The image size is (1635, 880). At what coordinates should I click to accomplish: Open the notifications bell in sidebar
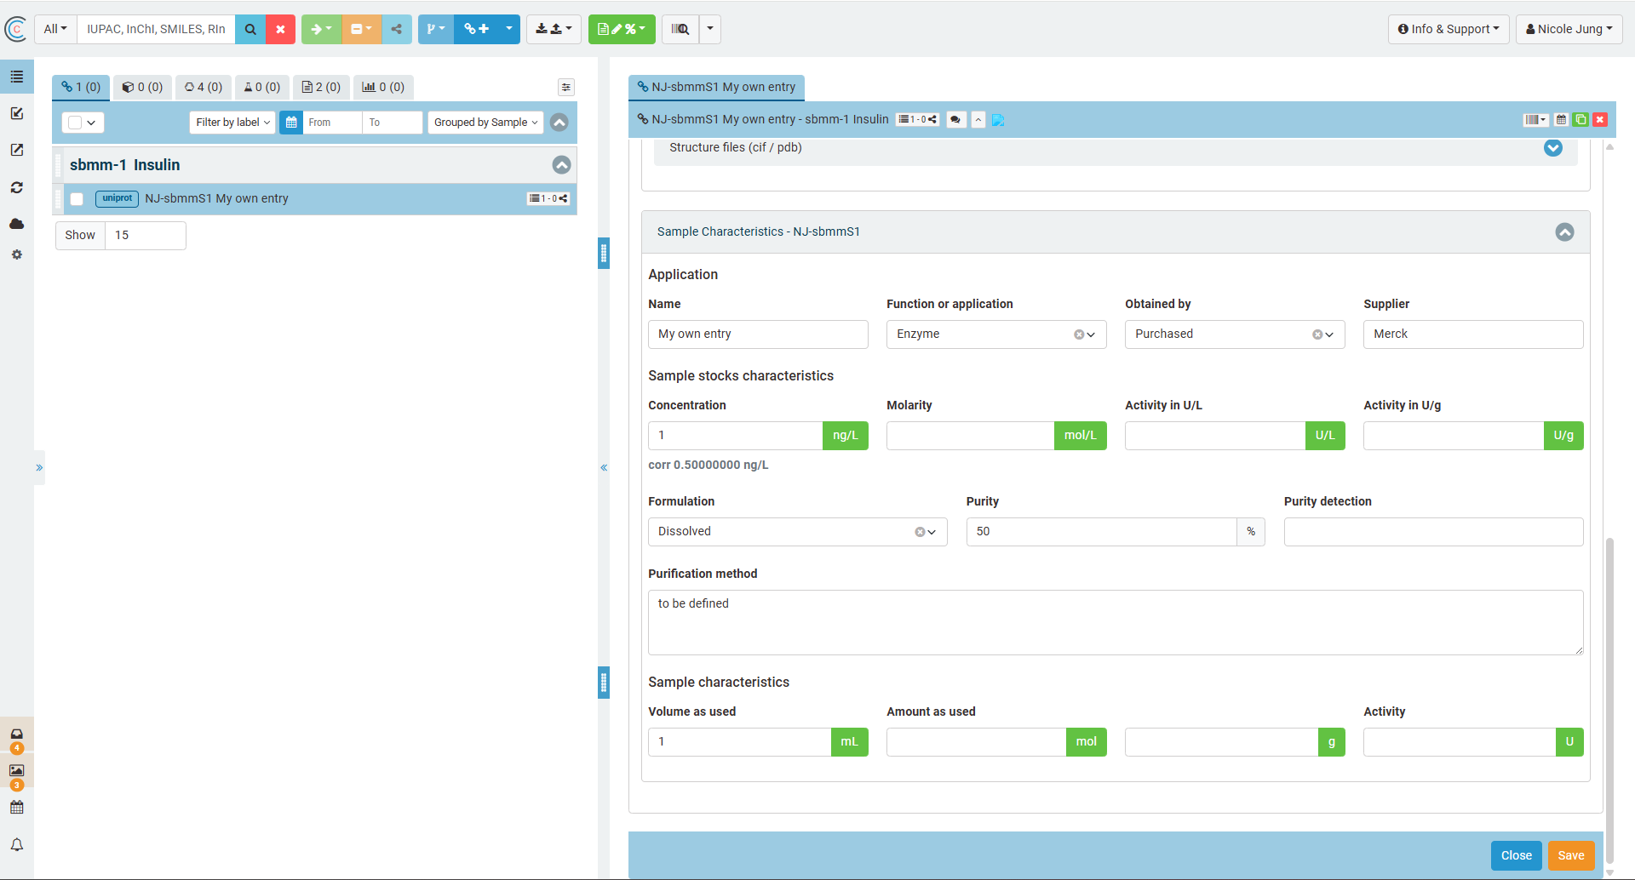(16, 844)
